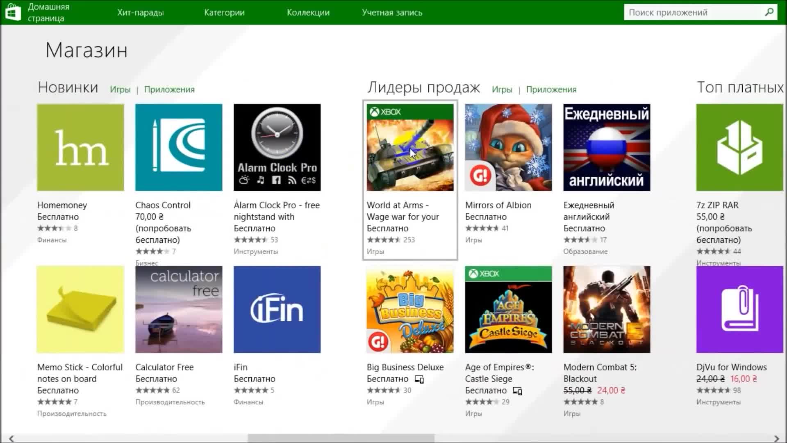The height and width of the screenshot is (443, 787).
Task: Open the Коллекции menu
Action: point(308,12)
